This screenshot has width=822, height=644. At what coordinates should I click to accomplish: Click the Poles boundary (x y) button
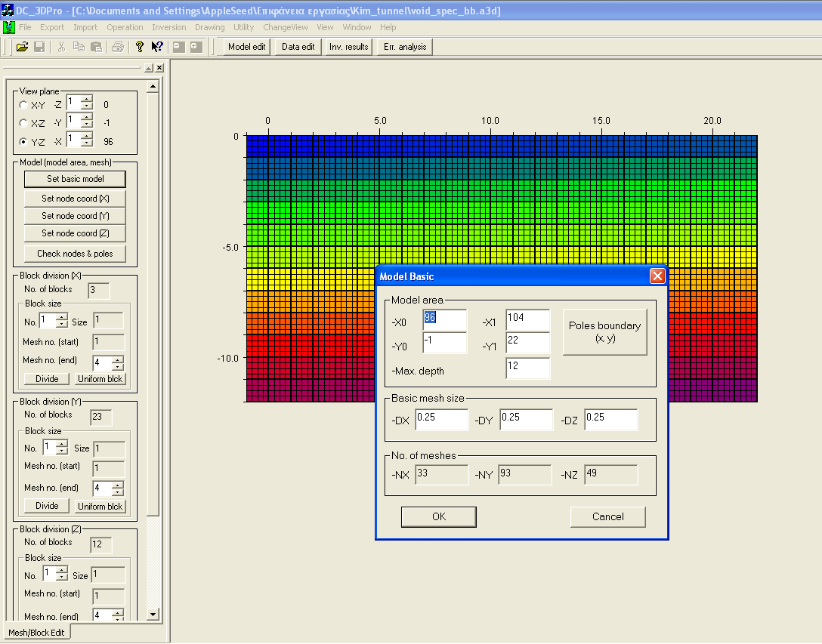[604, 331]
